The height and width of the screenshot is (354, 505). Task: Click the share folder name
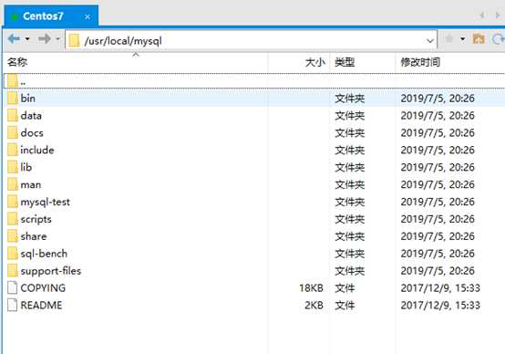click(34, 236)
